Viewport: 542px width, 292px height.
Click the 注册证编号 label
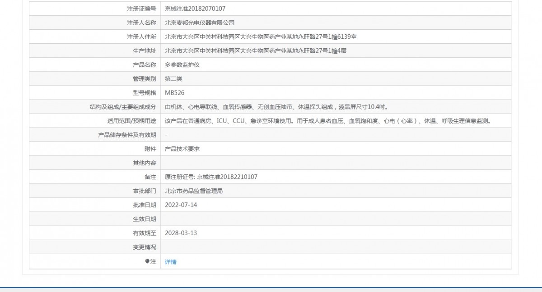pos(141,9)
